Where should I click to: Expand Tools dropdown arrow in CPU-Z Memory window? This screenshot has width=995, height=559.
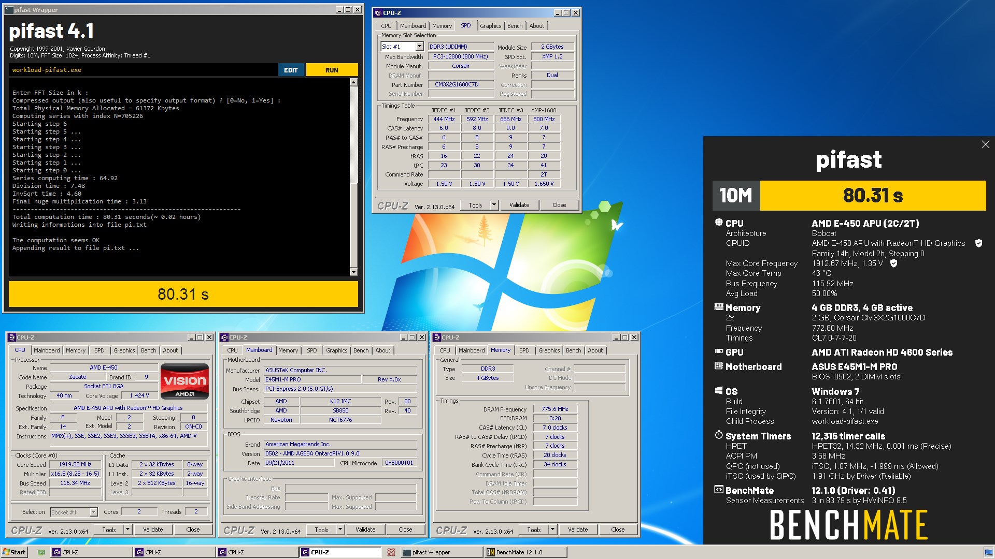point(552,529)
